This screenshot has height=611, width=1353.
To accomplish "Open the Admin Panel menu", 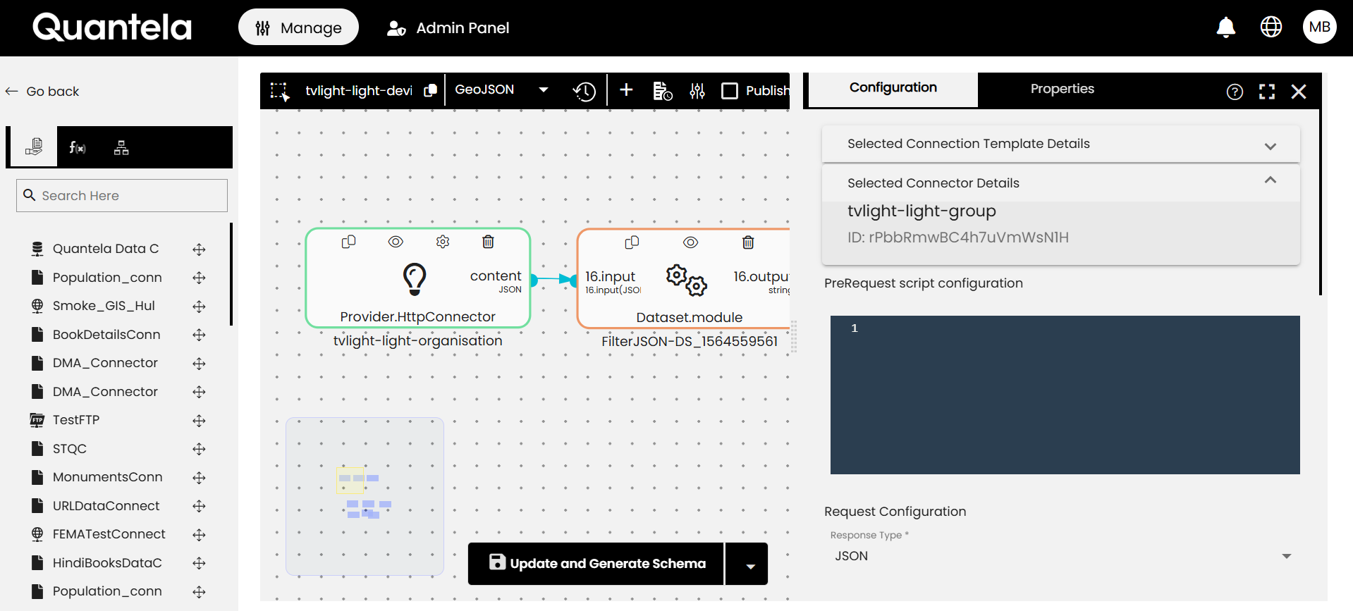I will click(x=448, y=28).
